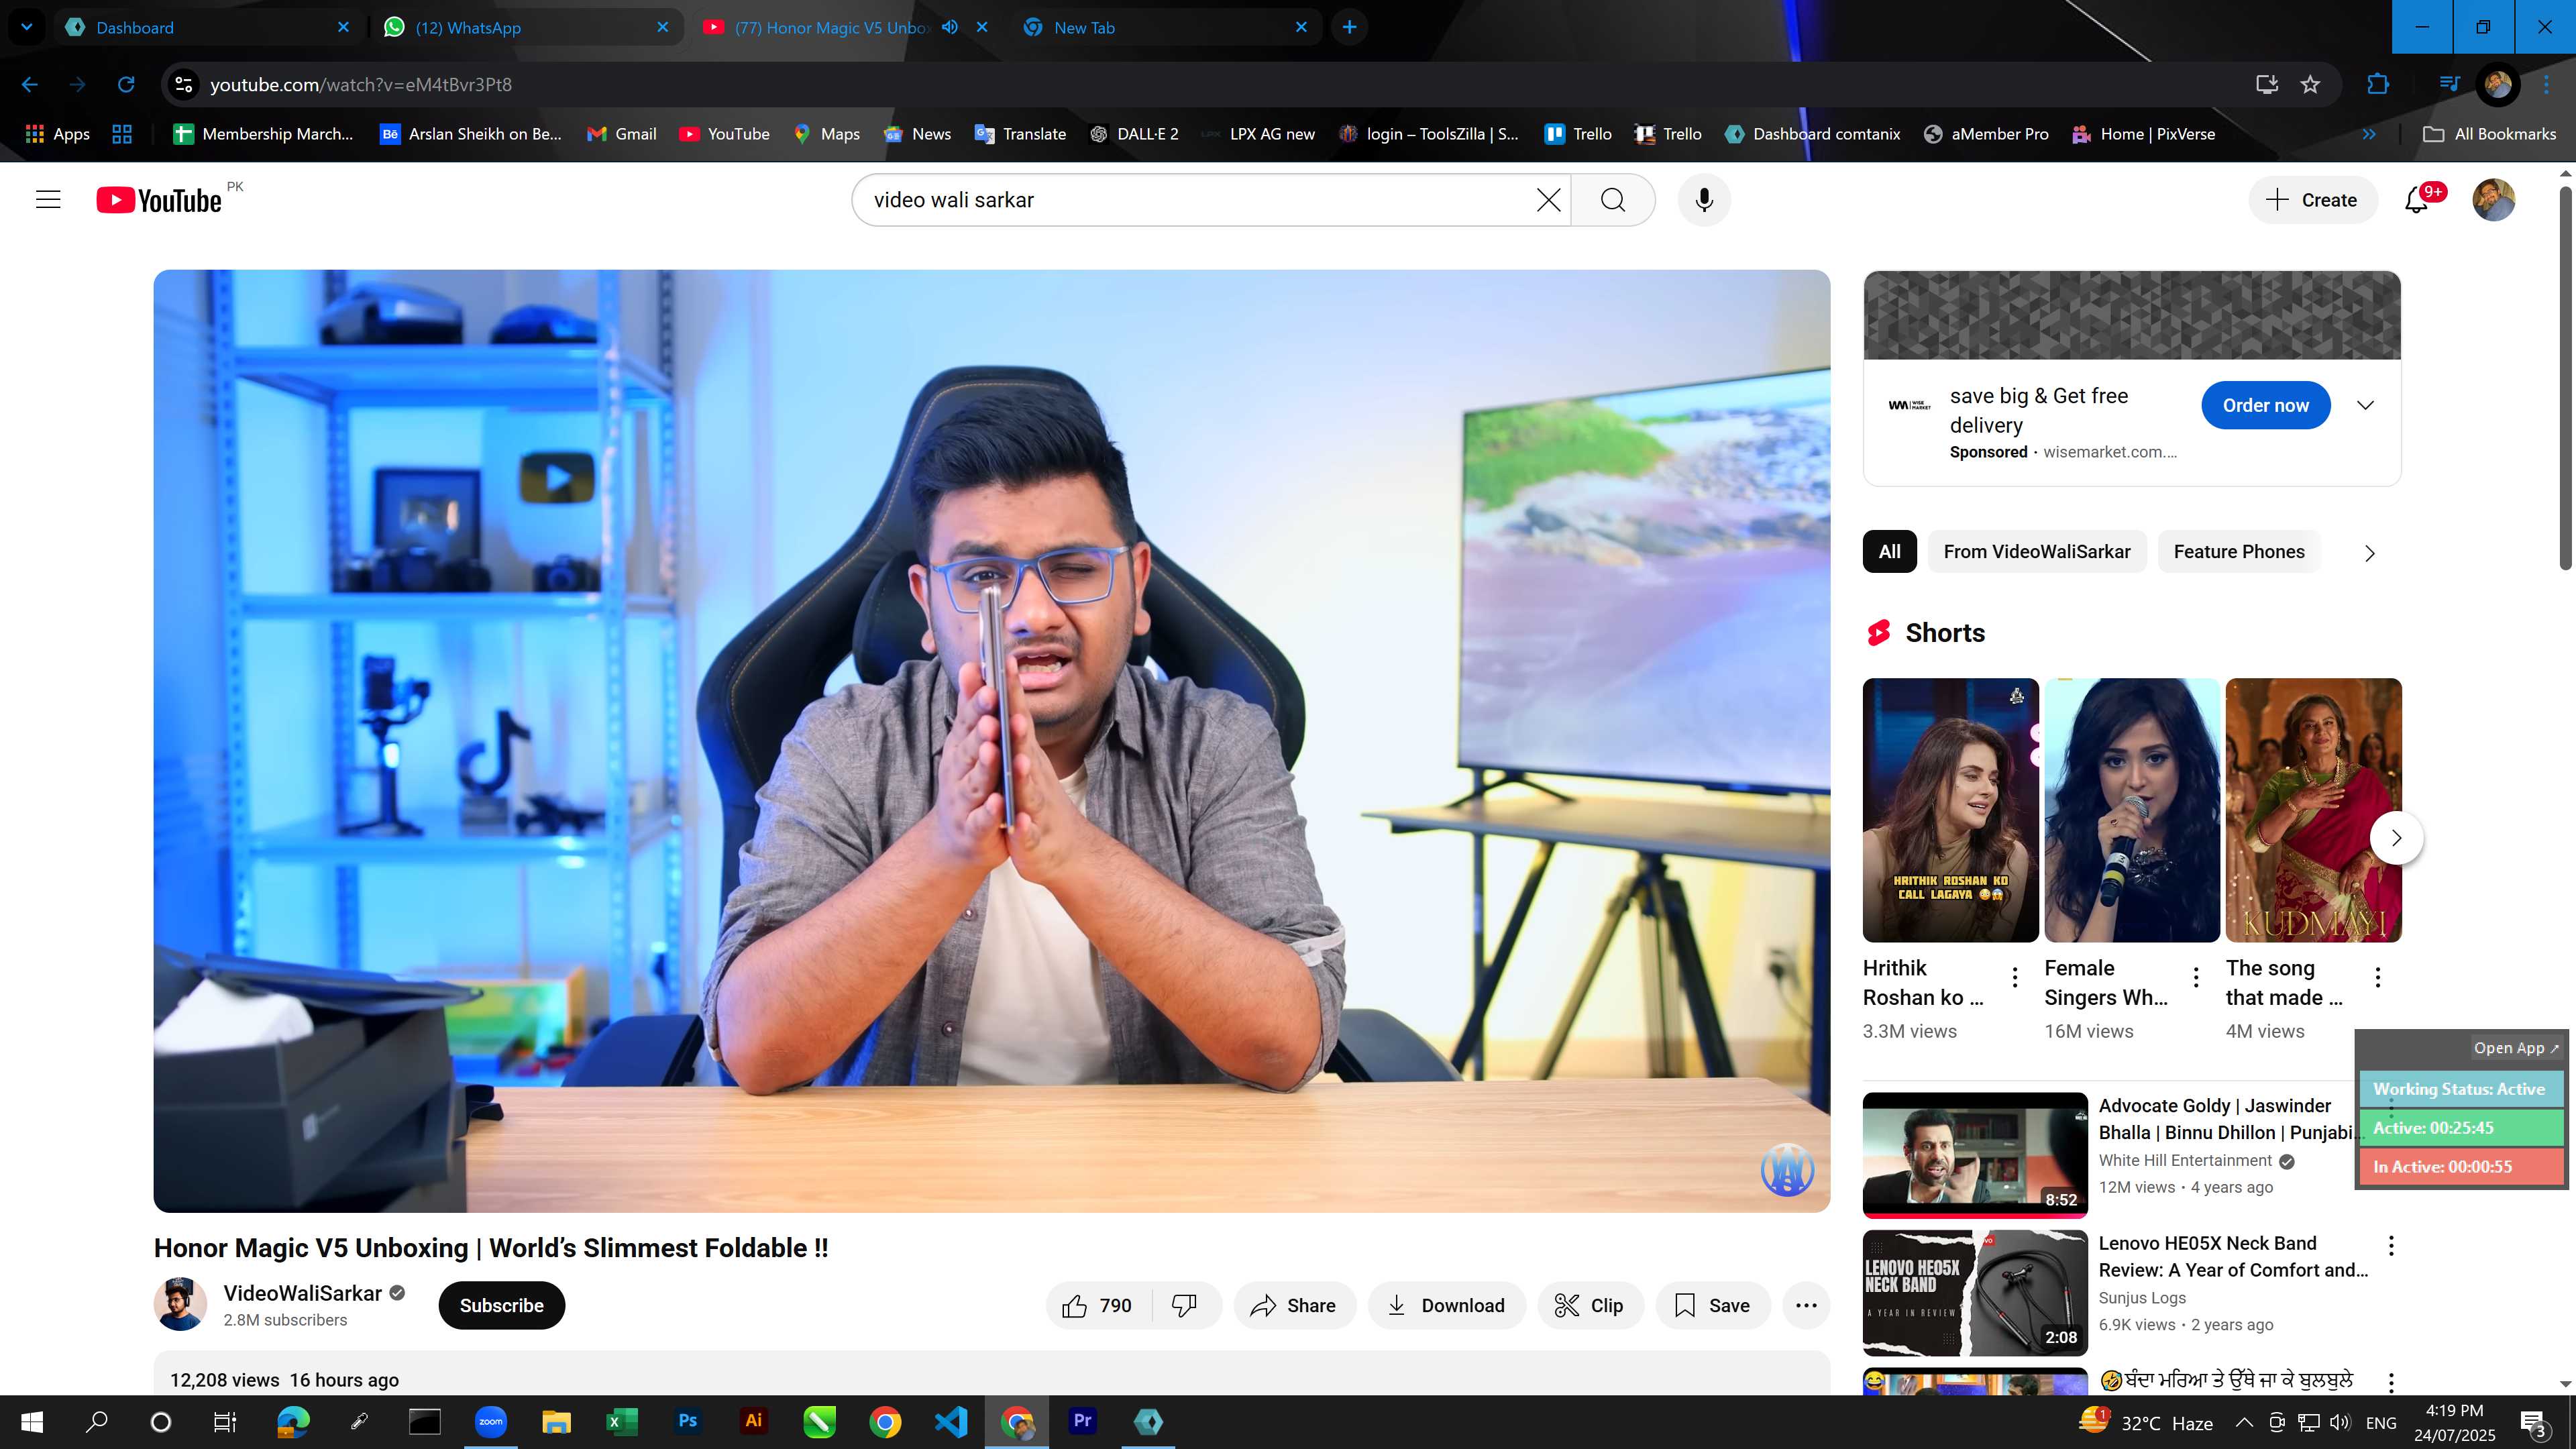Open options for Lenovo HE05X video
Image resolution: width=2576 pixels, height=1449 pixels.
click(2391, 1245)
